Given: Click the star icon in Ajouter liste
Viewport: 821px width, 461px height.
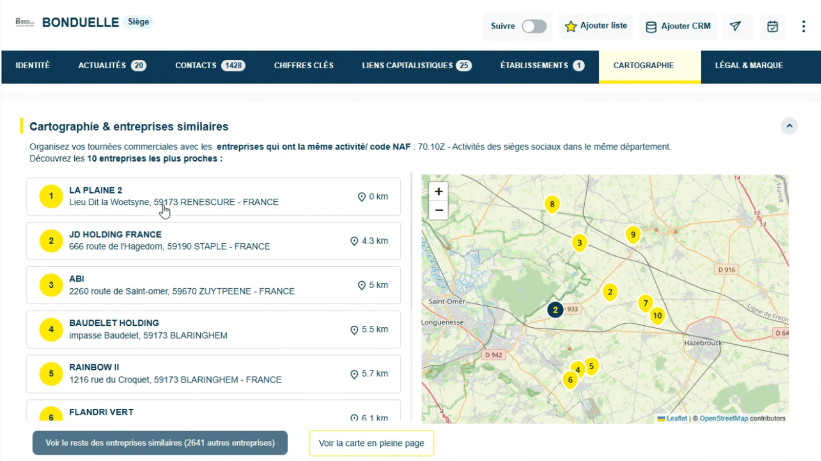Looking at the screenshot, I should (x=571, y=26).
